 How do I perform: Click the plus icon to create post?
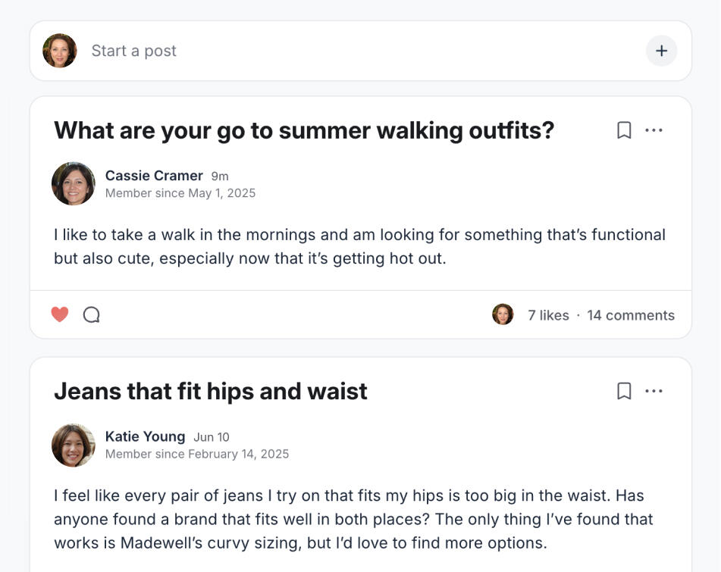pos(661,51)
